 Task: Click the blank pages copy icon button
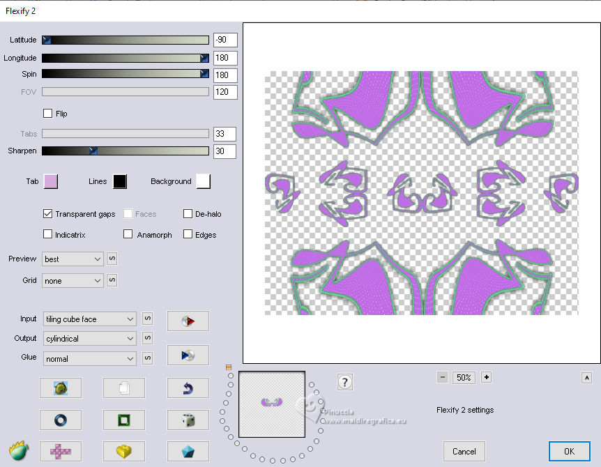click(124, 388)
